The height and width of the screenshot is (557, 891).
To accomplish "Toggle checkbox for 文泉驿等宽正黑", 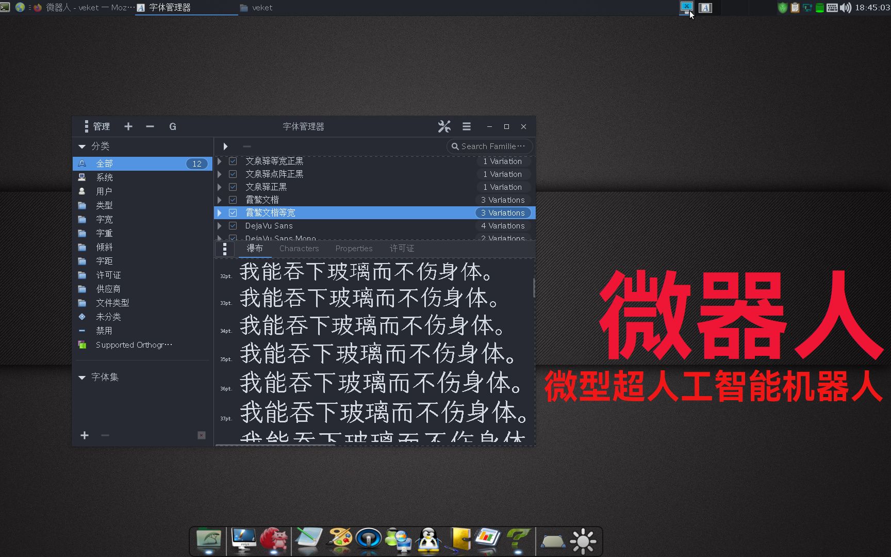I will (233, 161).
